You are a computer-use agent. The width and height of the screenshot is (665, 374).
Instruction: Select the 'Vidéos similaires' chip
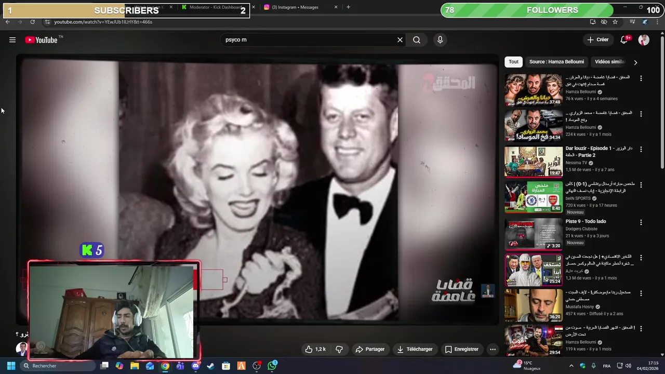coord(610,62)
